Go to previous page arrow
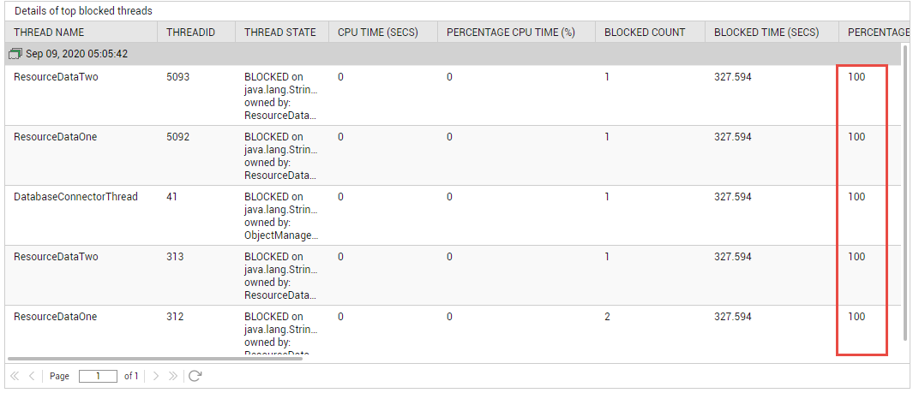This screenshot has height=393, width=913. coord(32,376)
